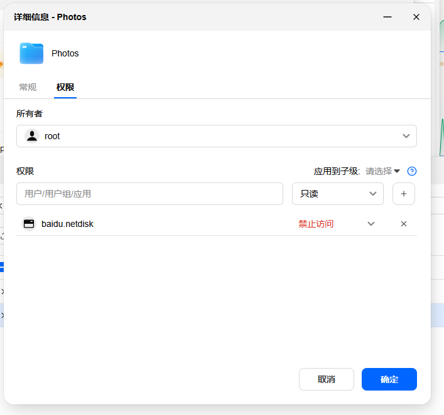Click the dialog title 详细信息 - Photos
Image resolution: width=444 pixels, height=415 pixels.
tap(50, 17)
